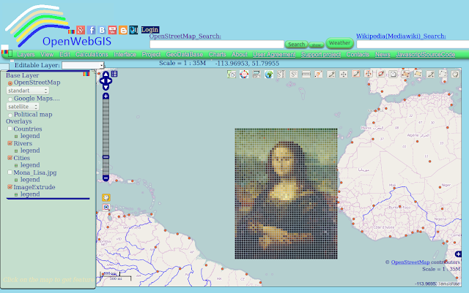The image size is (469, 293).
Task: Zoom in with the slider plus button
Action: point(106,96)
